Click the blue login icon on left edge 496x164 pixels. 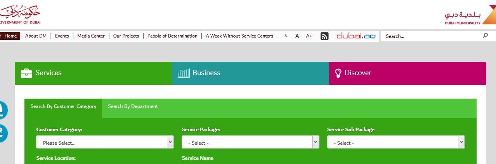(x=2, y=110)
